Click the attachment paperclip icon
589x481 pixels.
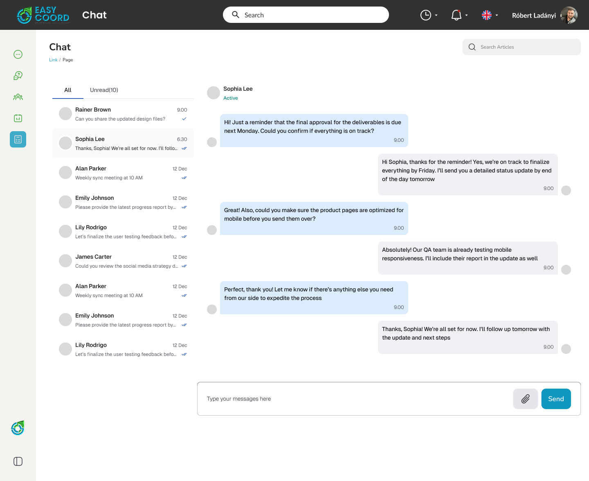[525, 399]
